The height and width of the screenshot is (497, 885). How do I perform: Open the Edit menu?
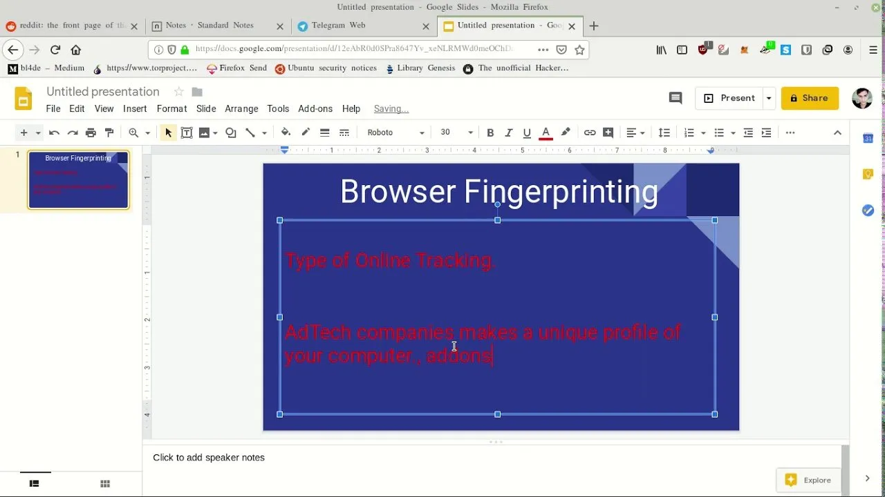pyautogui.click(x=77, y=108)
